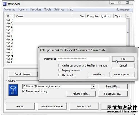Viewport: 139px width, 115px height.
Task: Tick the Display password checkbox
Action: 59,70
